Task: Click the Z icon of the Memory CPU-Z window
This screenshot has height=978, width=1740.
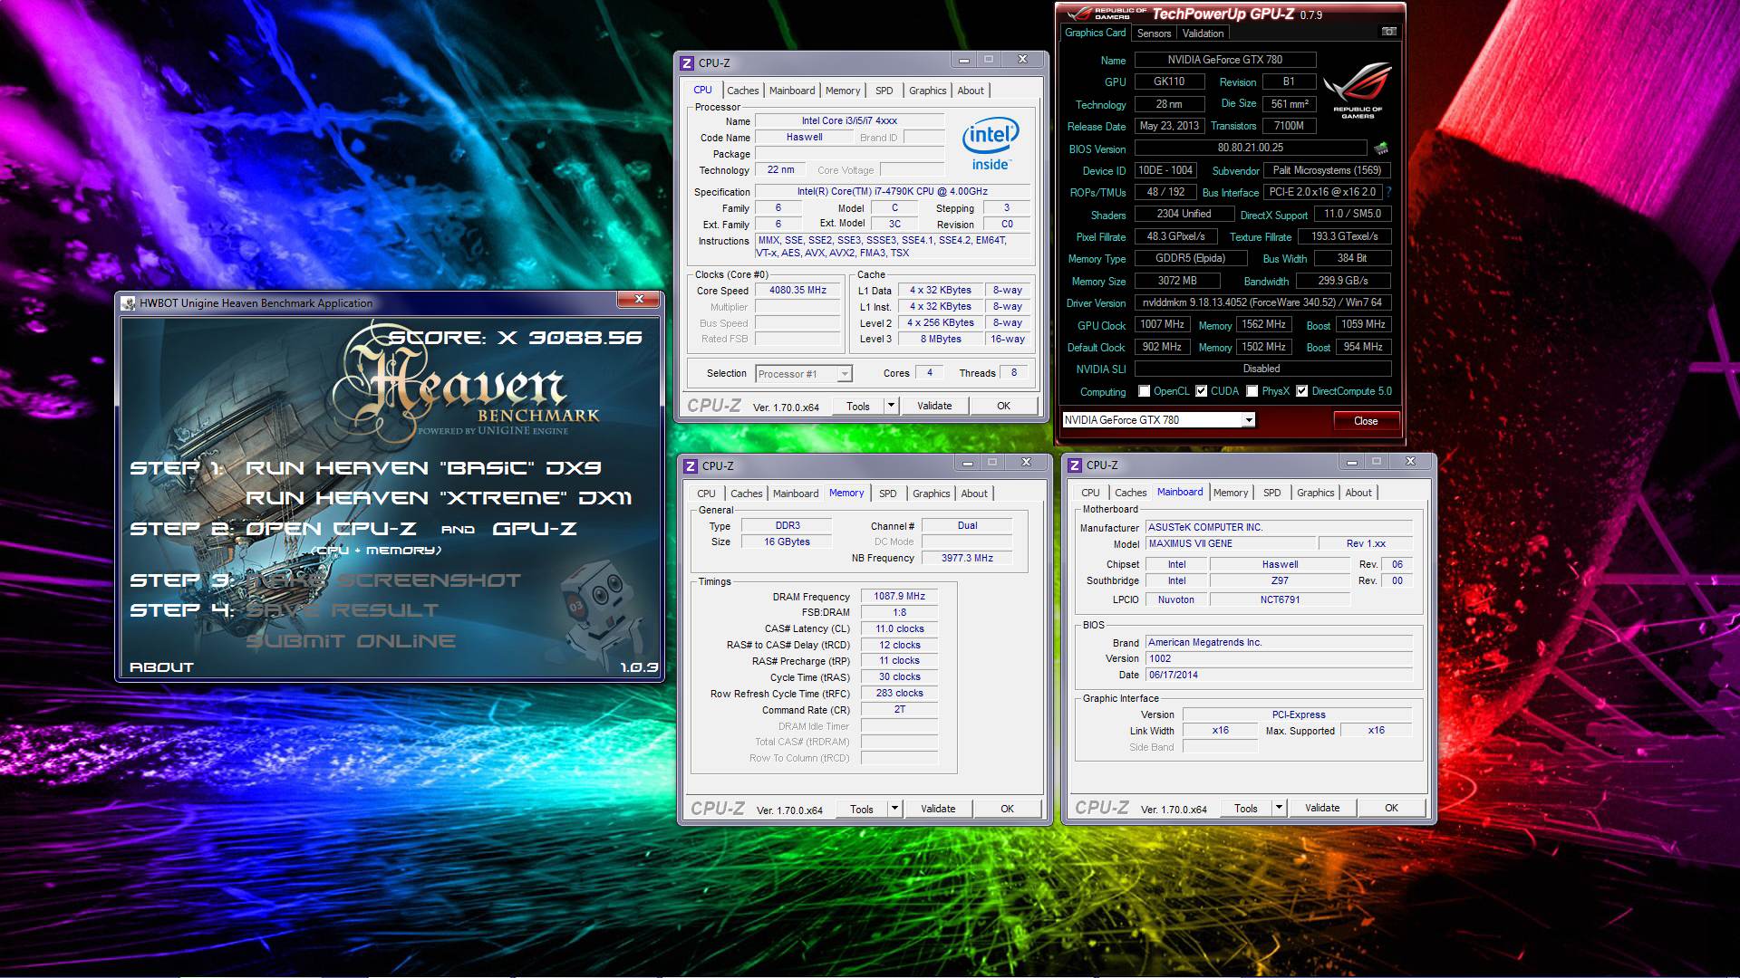Action: point(691,465)
